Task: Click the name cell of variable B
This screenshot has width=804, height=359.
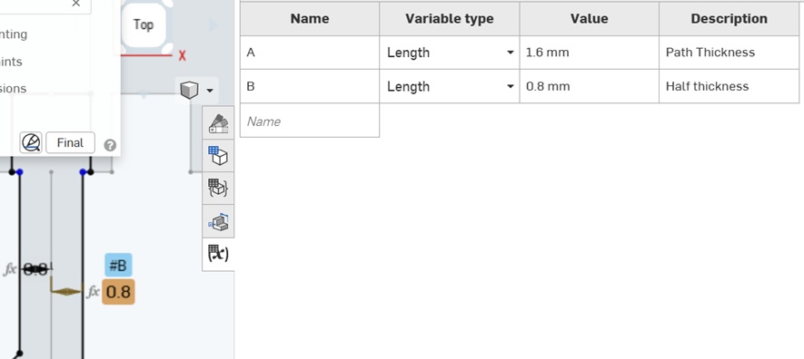Action: 310,86
